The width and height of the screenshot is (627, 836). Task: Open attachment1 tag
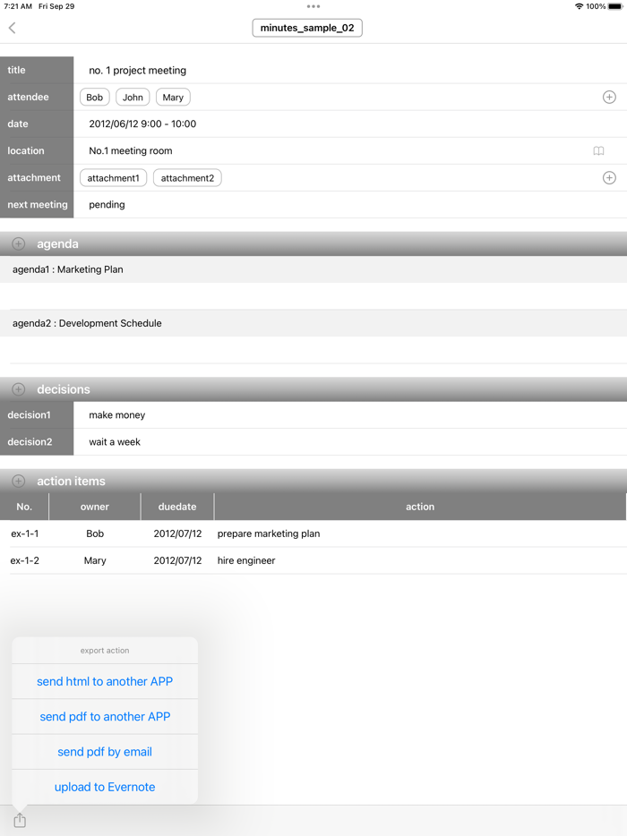[113, 178]
